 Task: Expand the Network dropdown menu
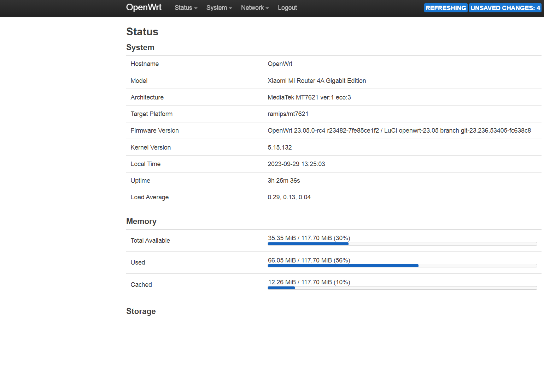tap(255, 8)
